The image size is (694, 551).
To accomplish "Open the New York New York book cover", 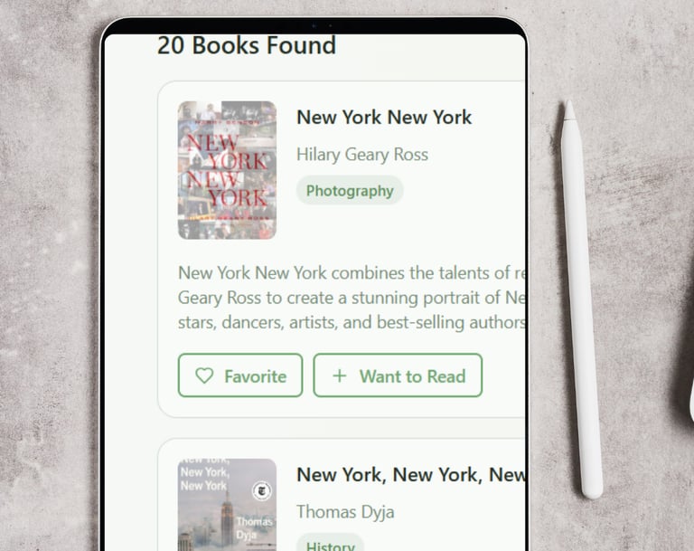I will [227, 170].
